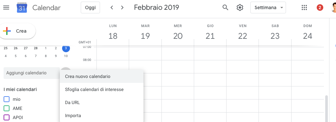Screen dimensions: 336x122
Task: Click the Crea event button
Action: click(x=17, y=31)
